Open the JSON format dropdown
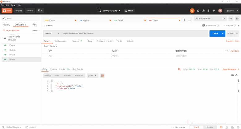 tap(92, 75)
